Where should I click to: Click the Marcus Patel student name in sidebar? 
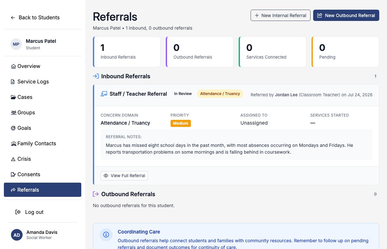point(41,41)
